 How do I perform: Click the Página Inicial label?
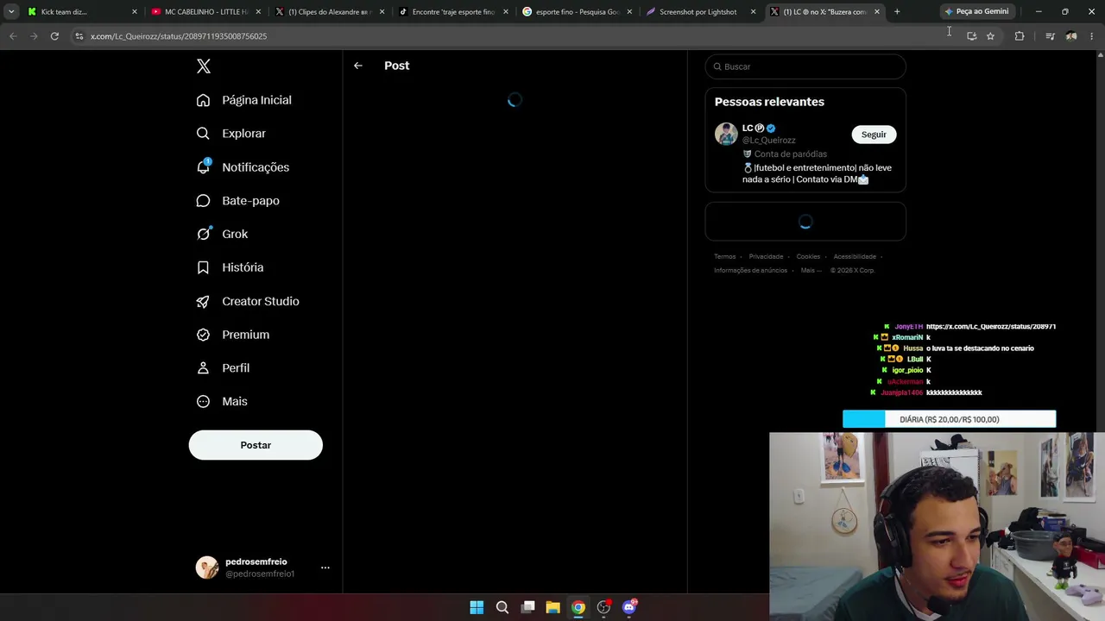coord(256,100)
